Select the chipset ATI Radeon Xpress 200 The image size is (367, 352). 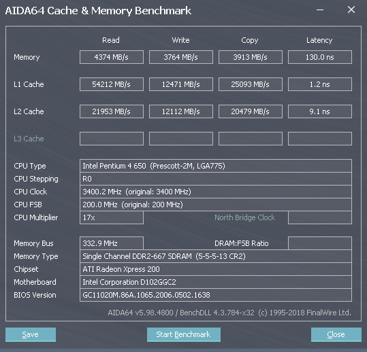click(x=216, y=269)
